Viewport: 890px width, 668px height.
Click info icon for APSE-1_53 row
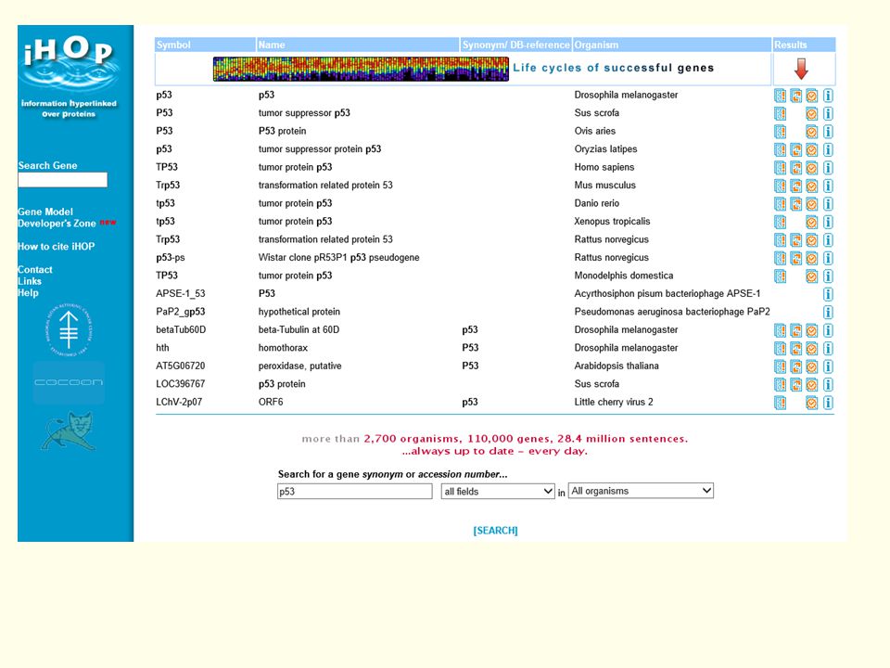point(828,294)
